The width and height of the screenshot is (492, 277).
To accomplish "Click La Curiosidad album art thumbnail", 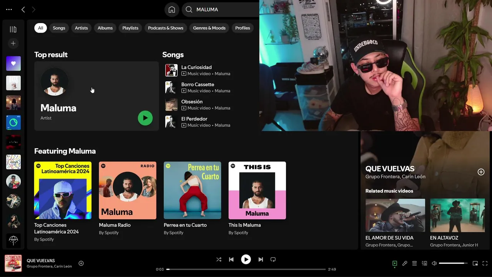I will (171, 70).
